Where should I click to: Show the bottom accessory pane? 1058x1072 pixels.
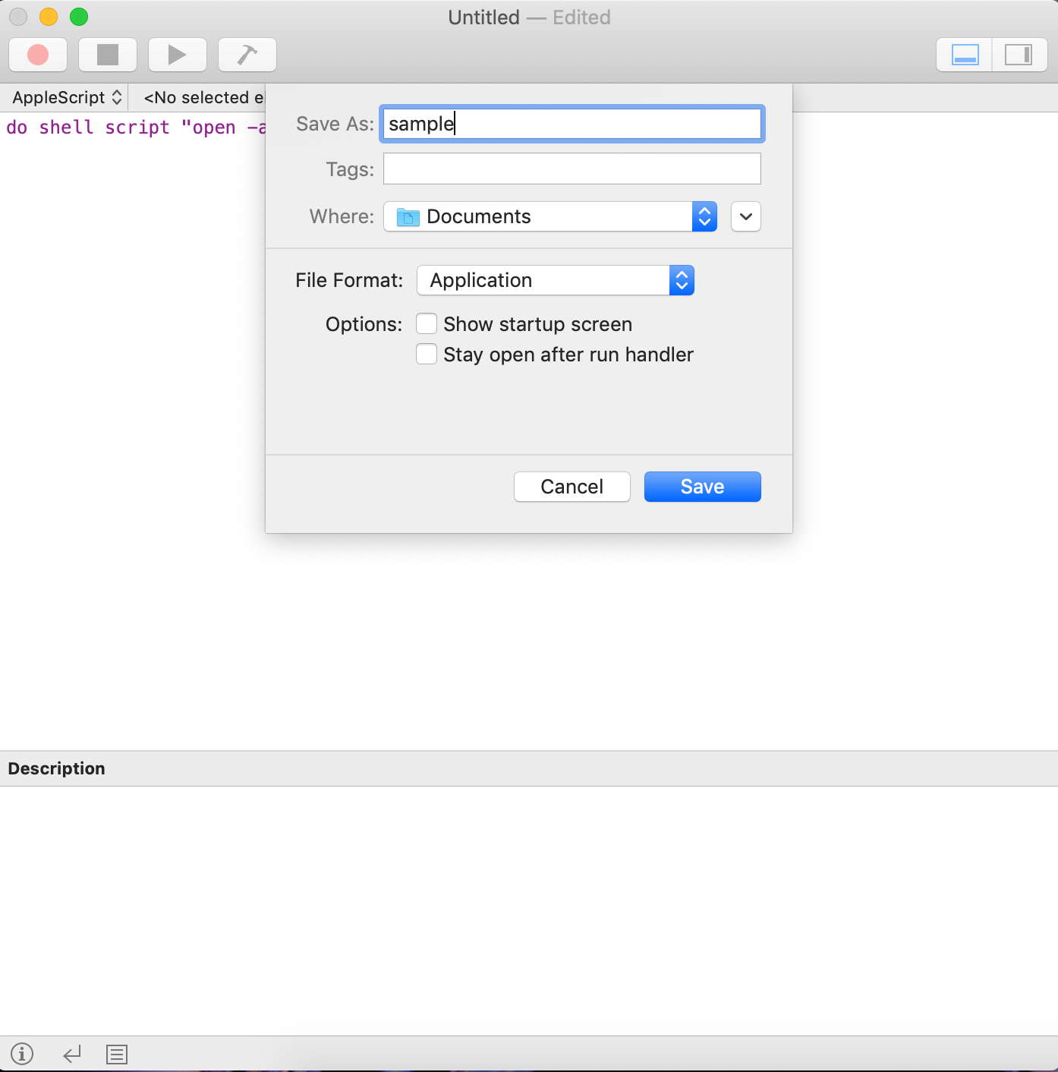[965, 55]
